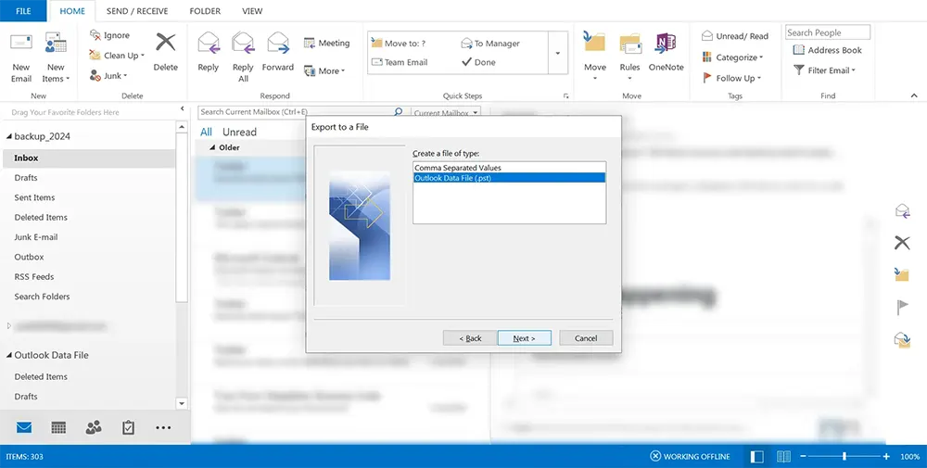Screen dimensions: 927x468
Task: Open the Rules menu
Action: (629, 57)
